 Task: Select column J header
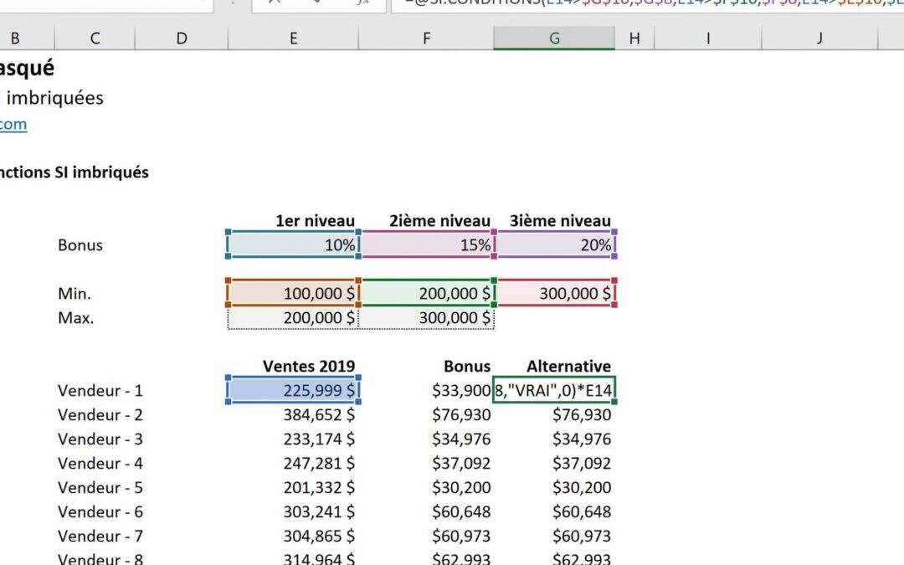(819, 38)
